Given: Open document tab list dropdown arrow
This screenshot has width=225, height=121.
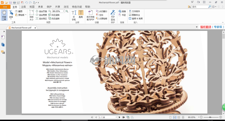Looking at the screenshot, I should (x=196, y=27).
